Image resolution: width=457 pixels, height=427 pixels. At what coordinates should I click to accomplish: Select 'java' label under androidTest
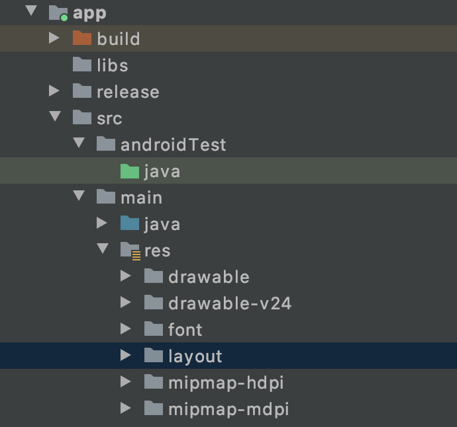[162, 172]
